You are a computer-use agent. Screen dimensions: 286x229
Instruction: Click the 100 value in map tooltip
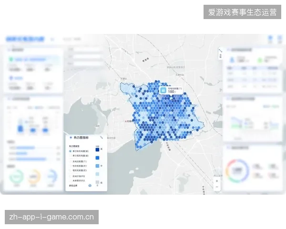click(171, 92)
